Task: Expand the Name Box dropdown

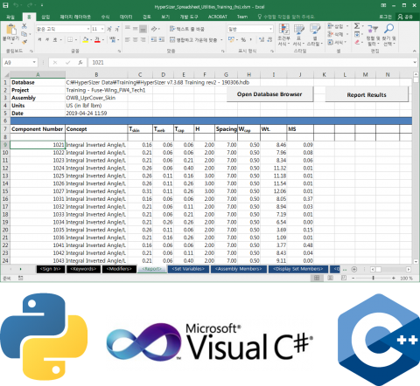Action: (34, 62)
